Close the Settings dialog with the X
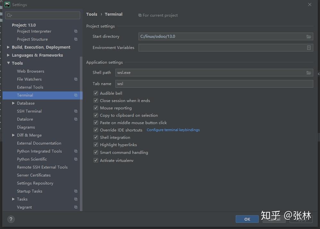This screenshot has width=320, height=229. click(310, 4)
